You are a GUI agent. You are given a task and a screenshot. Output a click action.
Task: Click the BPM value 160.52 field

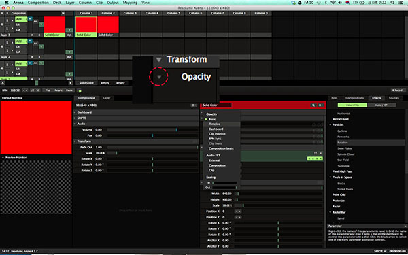[x=15, y=90]
